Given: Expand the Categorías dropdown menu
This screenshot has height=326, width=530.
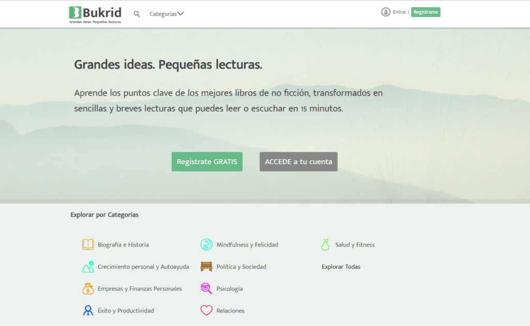Looking at the screenshot, I should coord(167,14).
